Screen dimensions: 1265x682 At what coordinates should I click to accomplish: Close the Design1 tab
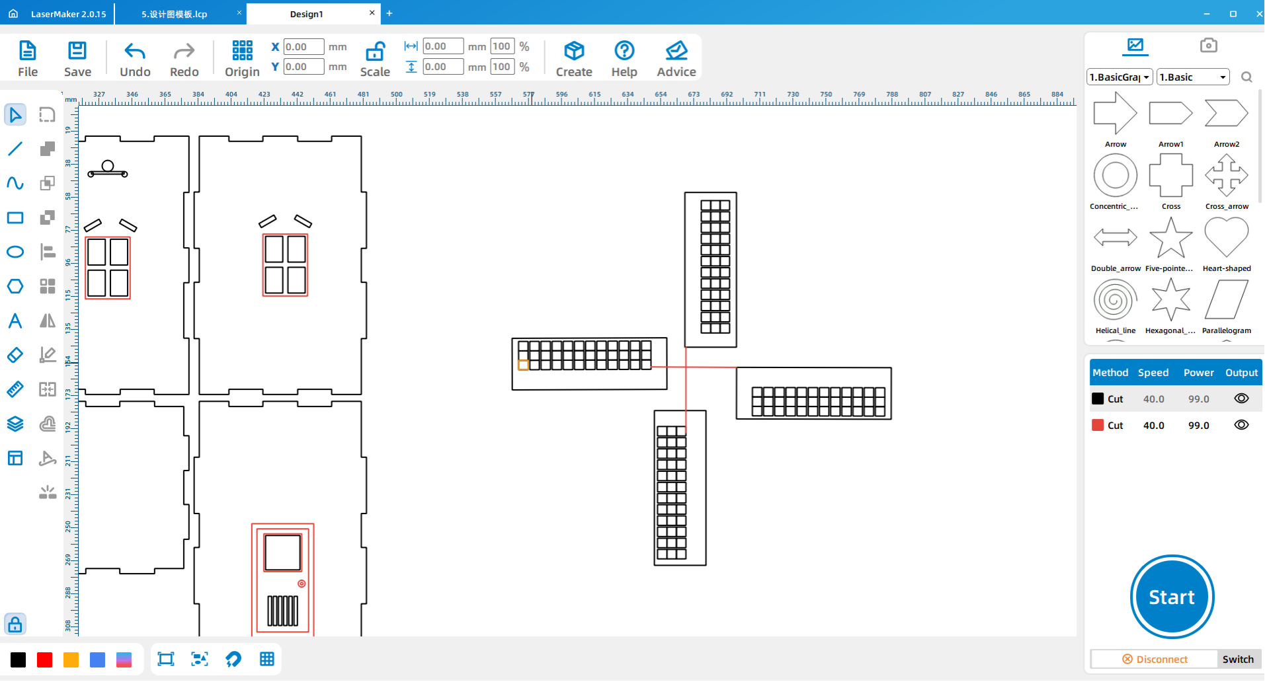click(x=372, y=13)
